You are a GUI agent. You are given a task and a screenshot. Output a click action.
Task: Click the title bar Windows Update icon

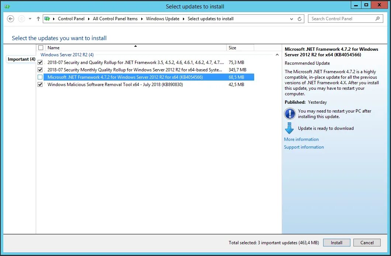(x=7, y=7)
